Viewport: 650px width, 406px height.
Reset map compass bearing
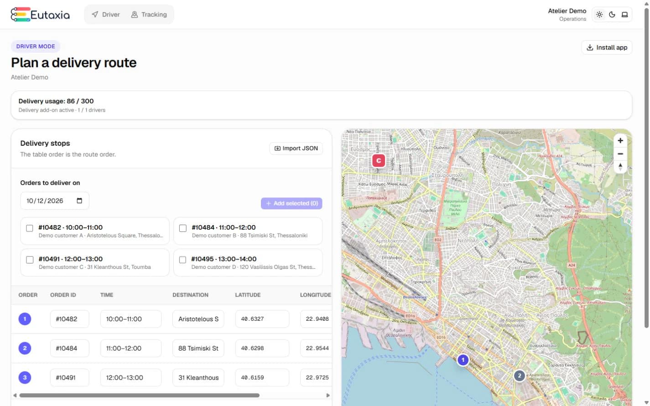620,167
